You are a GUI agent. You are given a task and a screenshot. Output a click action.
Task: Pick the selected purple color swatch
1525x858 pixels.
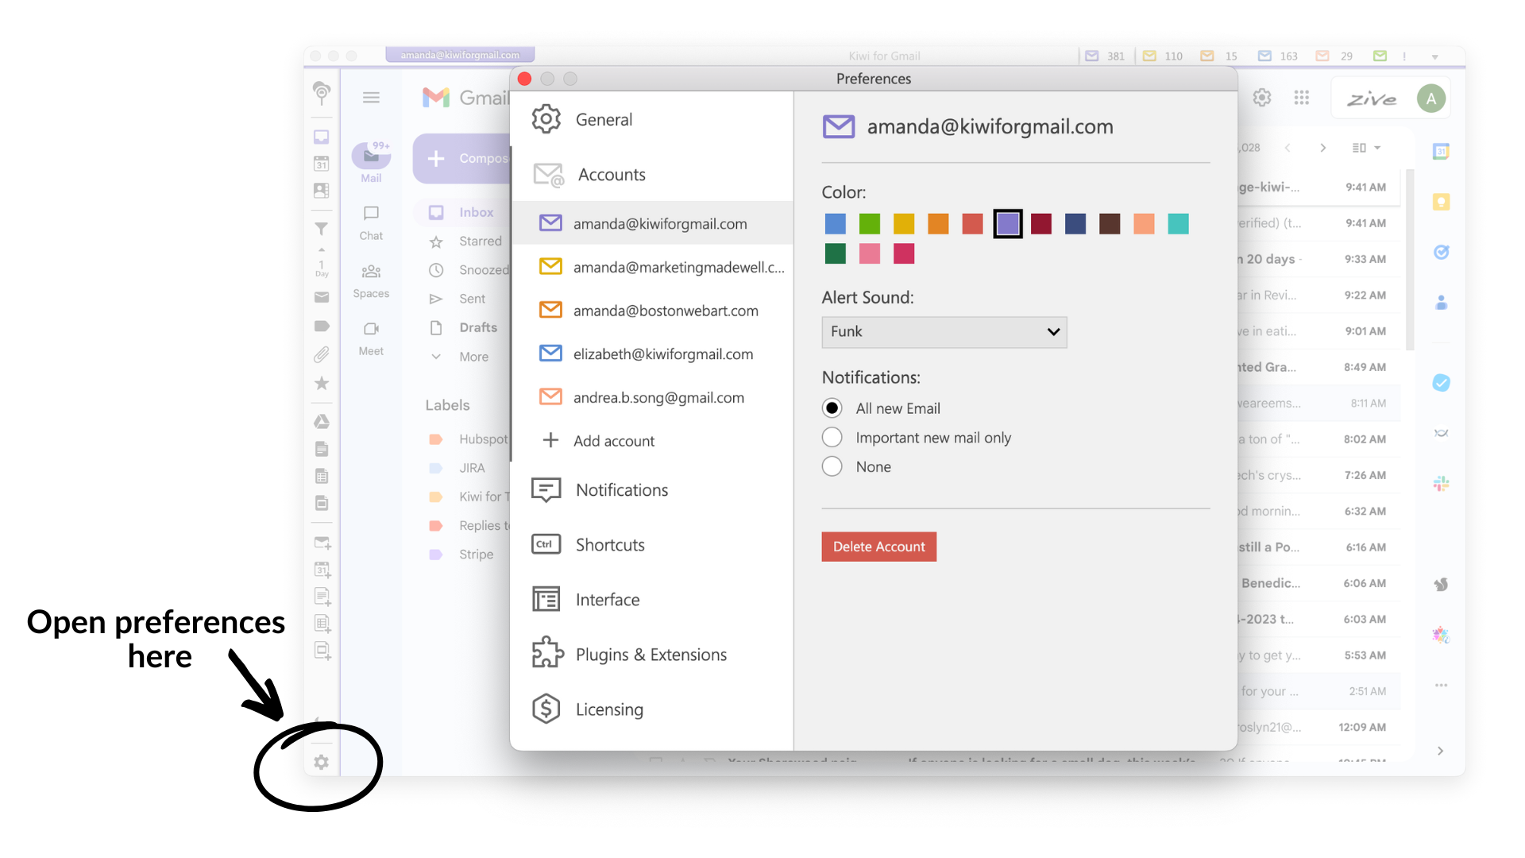[x=1008, y=224]
